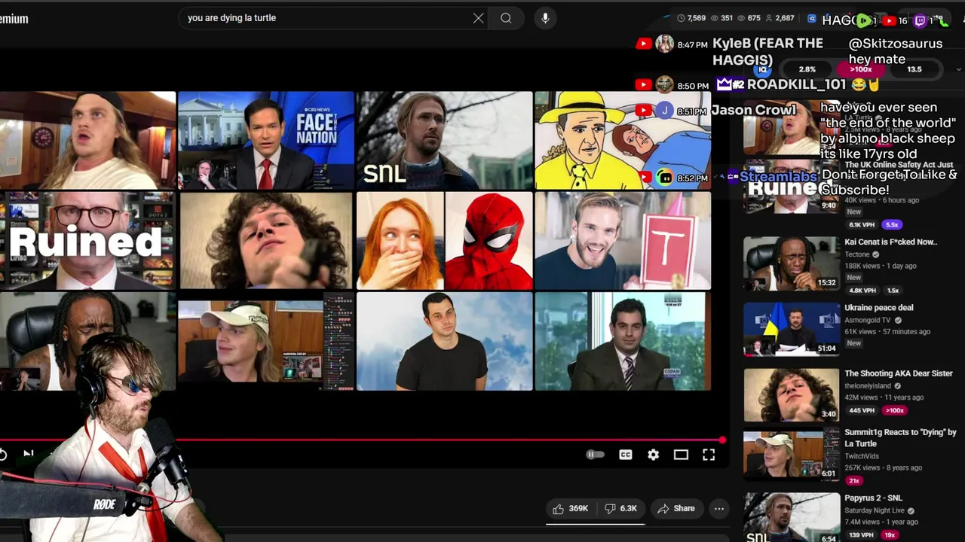965x542 pixels.
Task: Click the Twitch icon in the stream overlay
Action: pyautogui.click(x=920, y=20)
